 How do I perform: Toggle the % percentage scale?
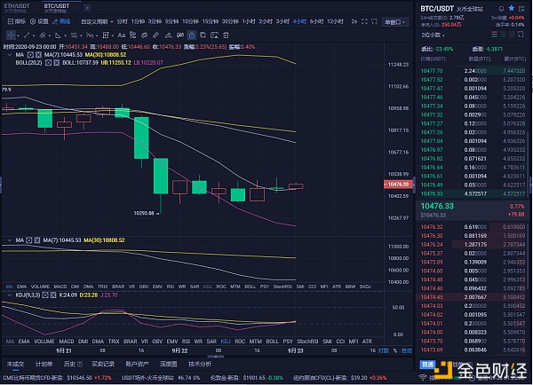click(395, 350)
